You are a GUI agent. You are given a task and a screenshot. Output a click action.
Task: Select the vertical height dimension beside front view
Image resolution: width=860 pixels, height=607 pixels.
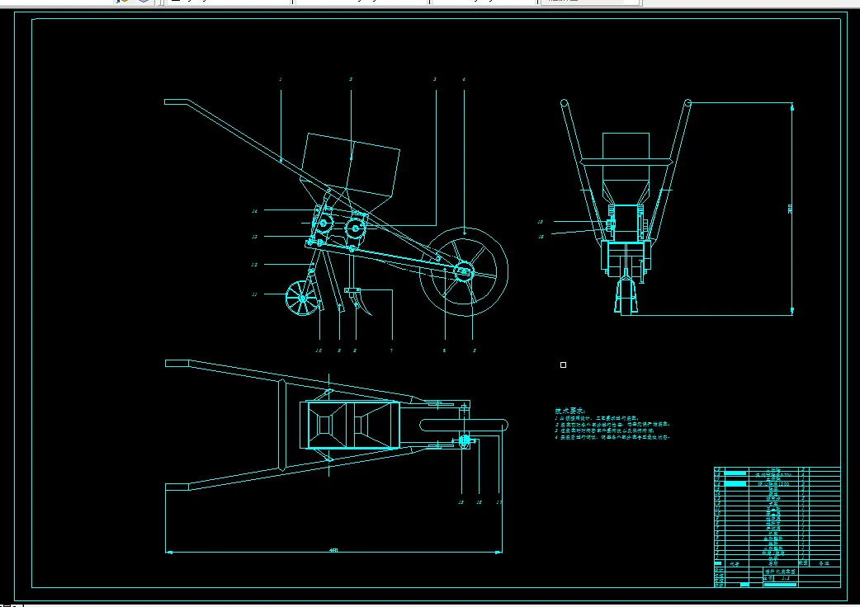791,209
